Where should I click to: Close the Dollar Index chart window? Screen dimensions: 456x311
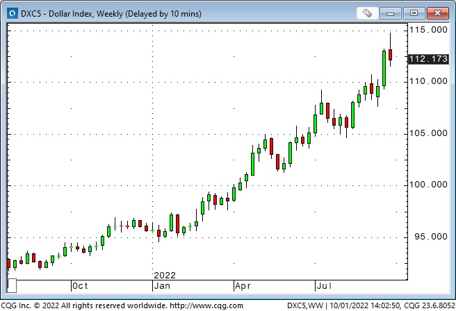[437, 13]
